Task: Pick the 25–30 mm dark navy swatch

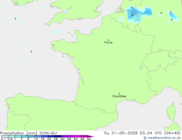Action: tap(58, 136)
